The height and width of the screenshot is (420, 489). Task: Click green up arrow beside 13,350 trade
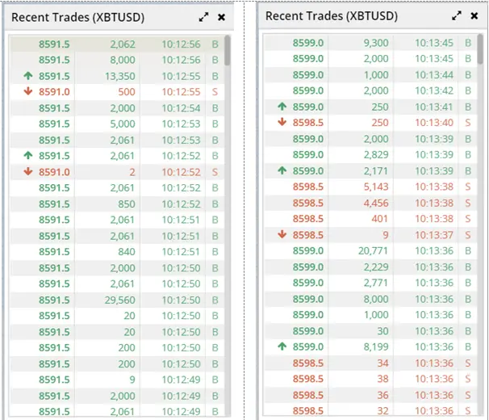click(x=28, y=75)
